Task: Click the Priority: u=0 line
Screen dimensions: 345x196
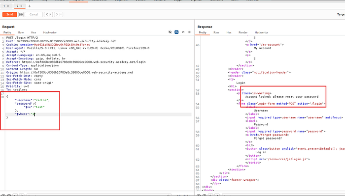Action: [18, 86]
